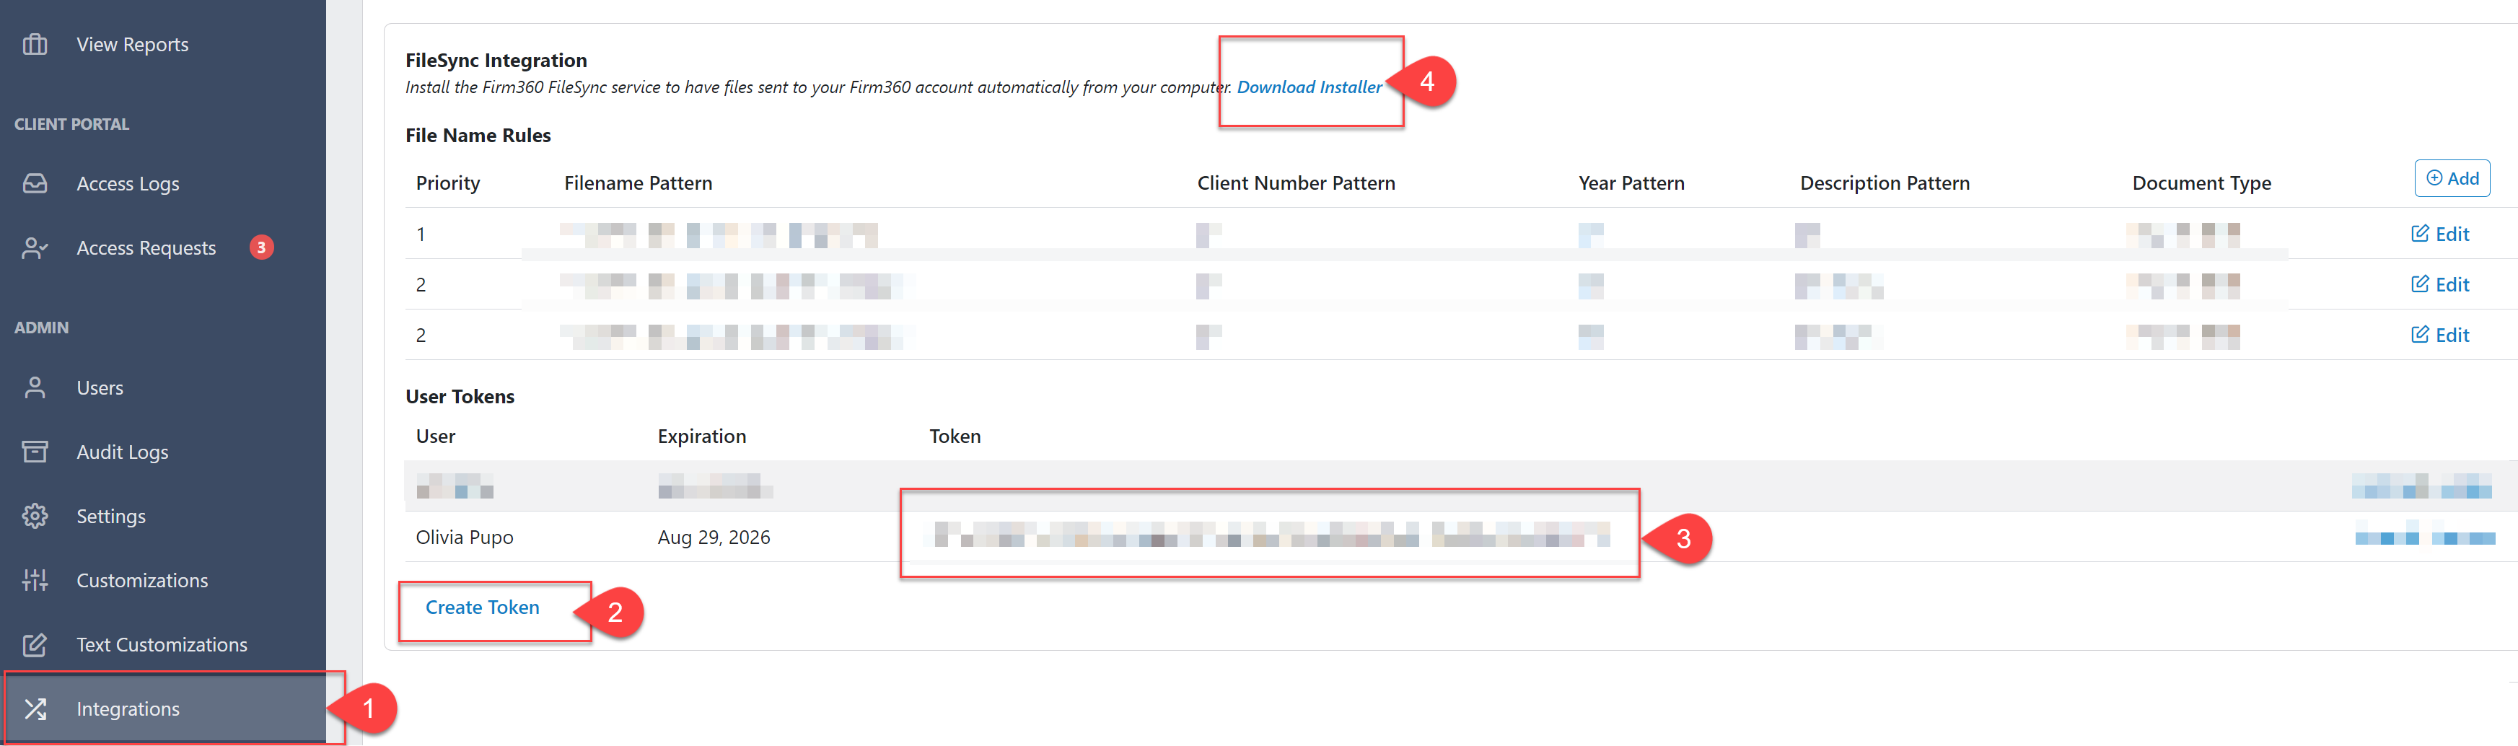Click the Audit Logs archive icon
Image resolution: width=2518 pixels, height=746 pixels.
click(35, 451)
